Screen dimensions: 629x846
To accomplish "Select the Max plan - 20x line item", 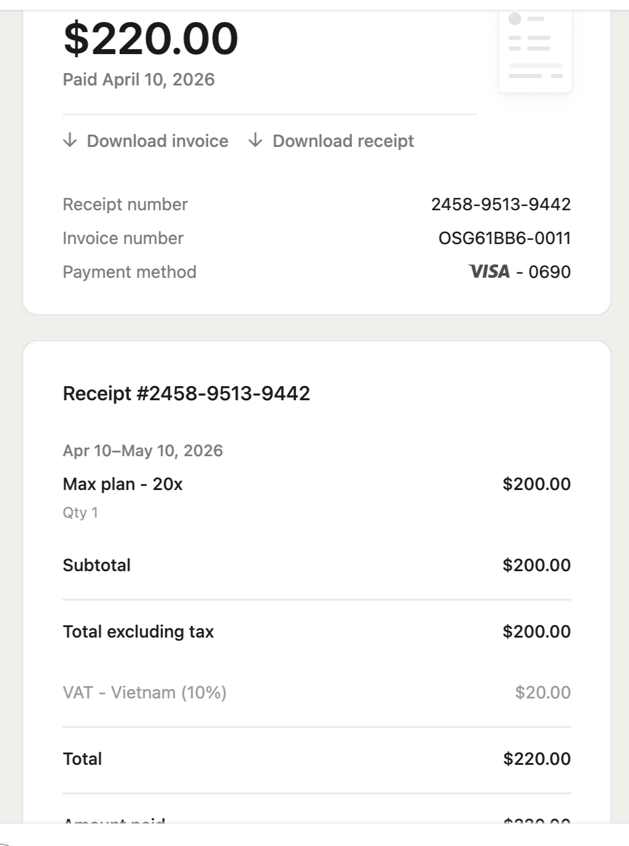I will tap(123, 484).
